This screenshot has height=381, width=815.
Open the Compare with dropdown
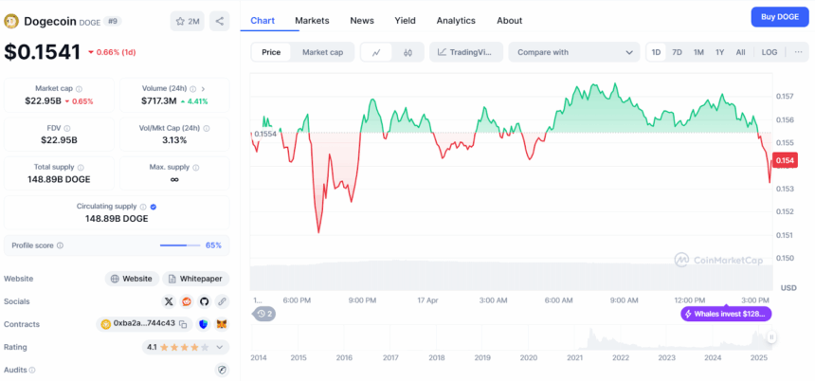pyautogui.click(x=574, y=52)
